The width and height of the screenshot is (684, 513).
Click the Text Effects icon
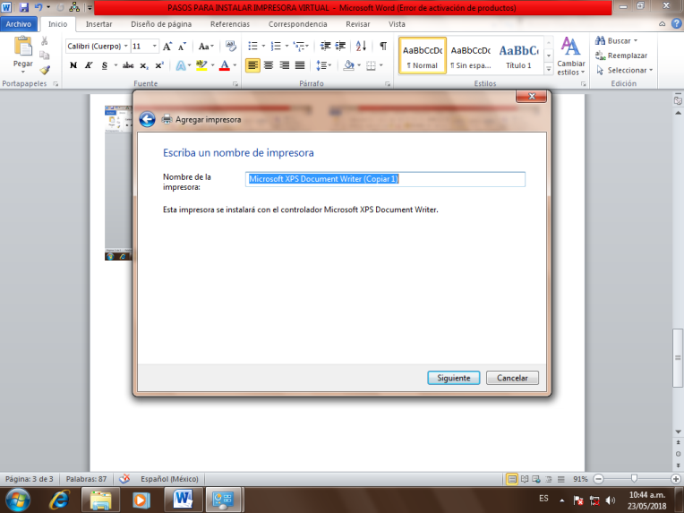coord(180,65)
